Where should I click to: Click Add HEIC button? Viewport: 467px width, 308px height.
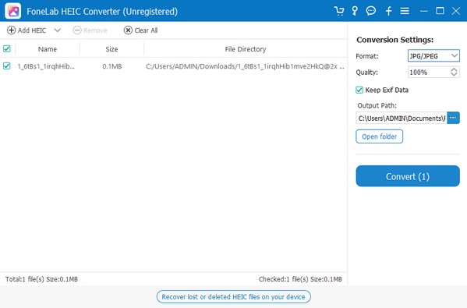(27, 30)
